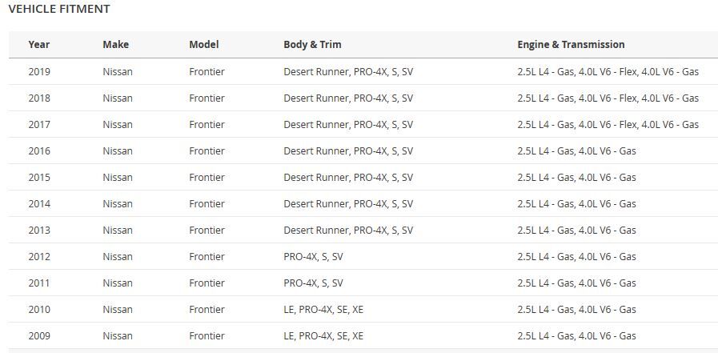This screenshot has width=718, height=353.
Task: Click the Model column header
Action: tap(203, 45)
